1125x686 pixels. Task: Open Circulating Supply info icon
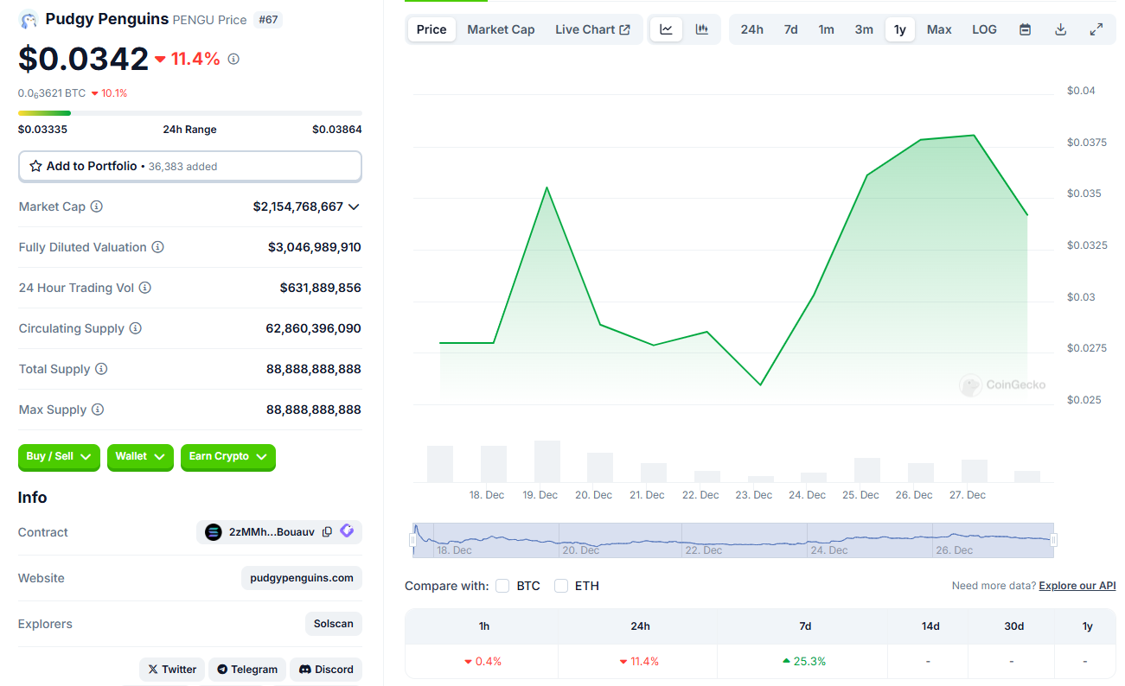point(136,328)
